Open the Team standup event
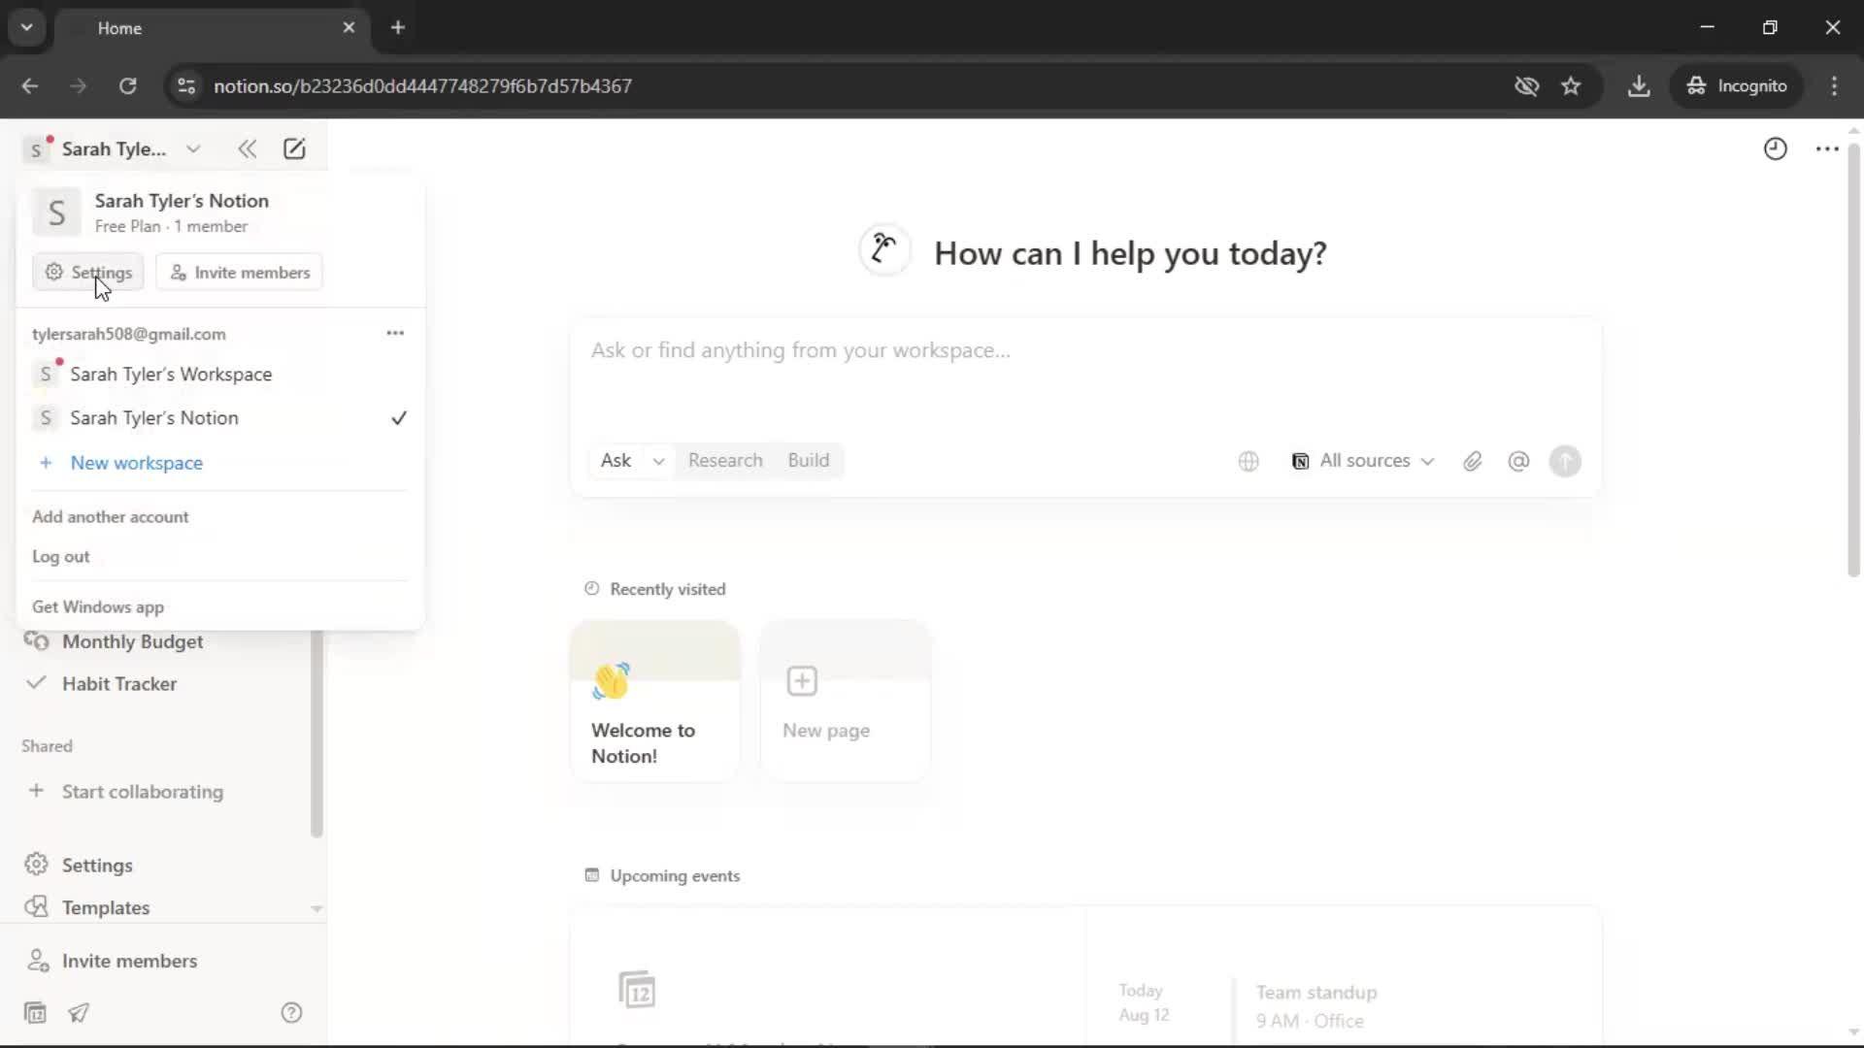The width and height of the screenshot is (1864, 1048). pyautogui.click(x=1315, y=1006)
